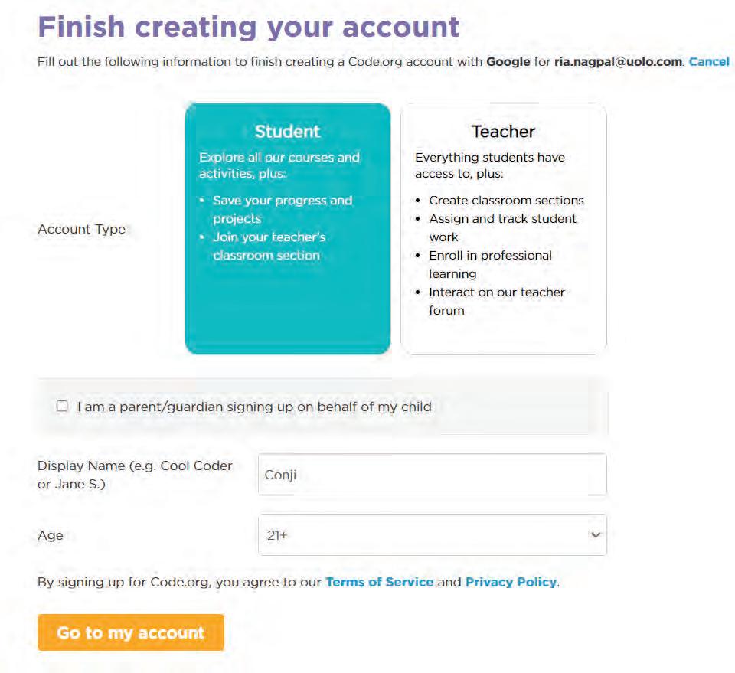Click the 'Teacher' title in the white card
The image size is (735, 673).
tap(503, 132)
